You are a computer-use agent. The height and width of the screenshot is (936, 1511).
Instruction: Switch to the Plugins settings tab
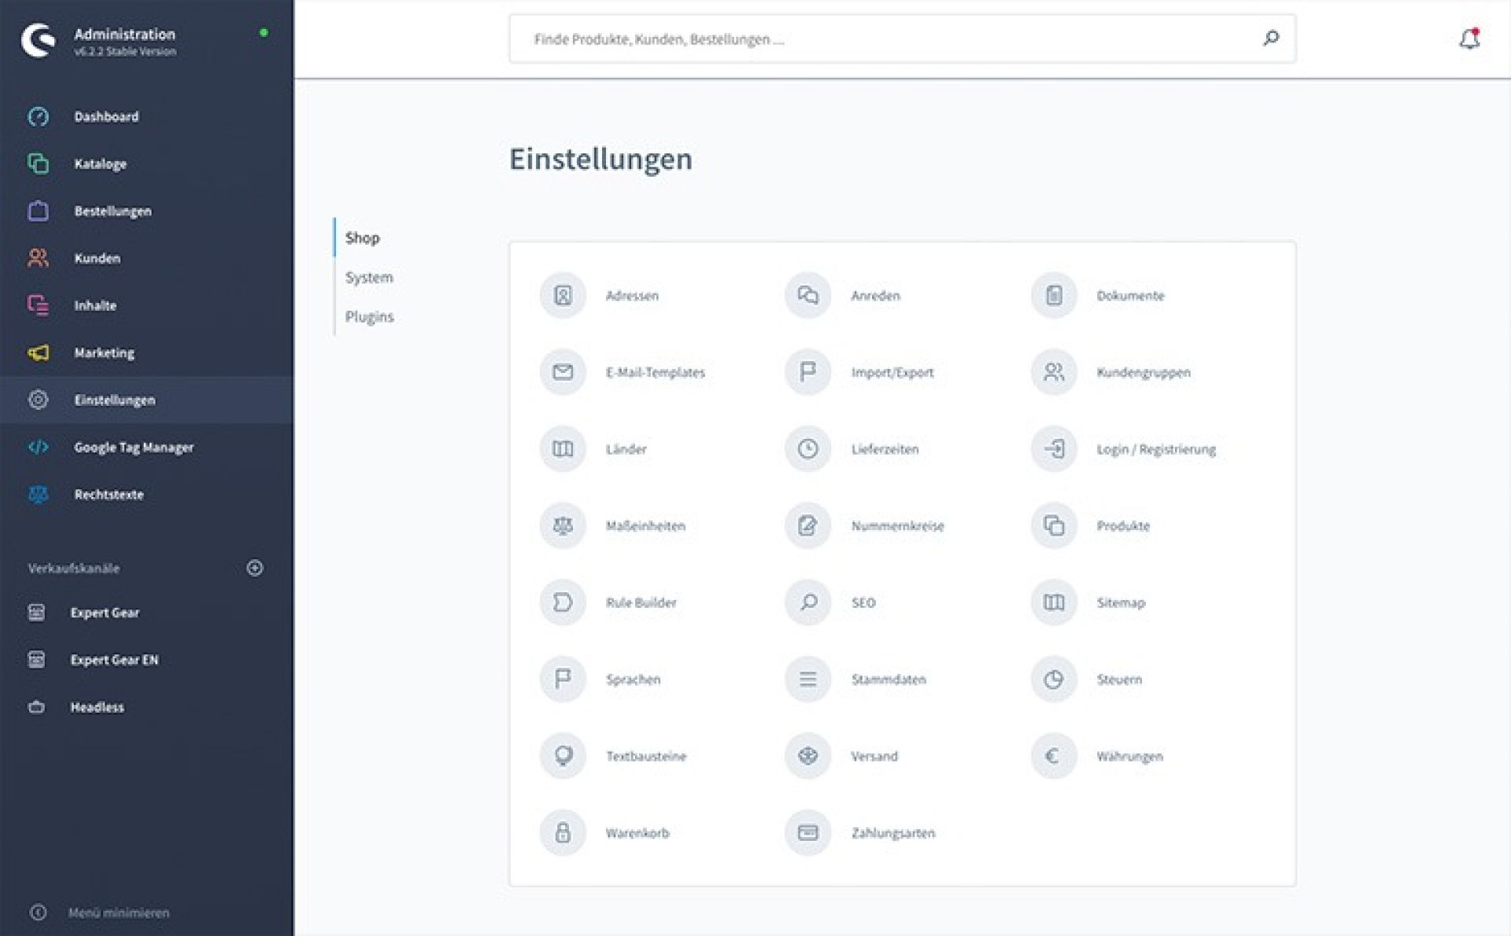click(x=369, y=317)
